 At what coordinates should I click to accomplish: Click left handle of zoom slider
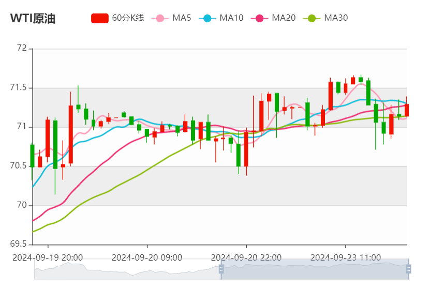[x=221, y=269]
